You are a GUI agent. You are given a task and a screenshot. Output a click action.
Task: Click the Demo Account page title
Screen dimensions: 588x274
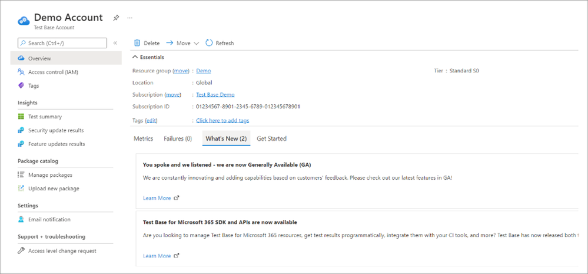[68, 17]
